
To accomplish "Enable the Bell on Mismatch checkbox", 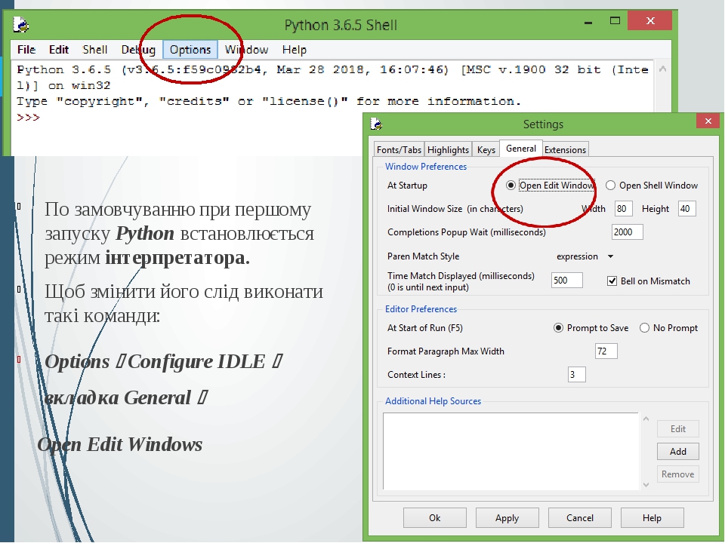I will tap(611, 281).
